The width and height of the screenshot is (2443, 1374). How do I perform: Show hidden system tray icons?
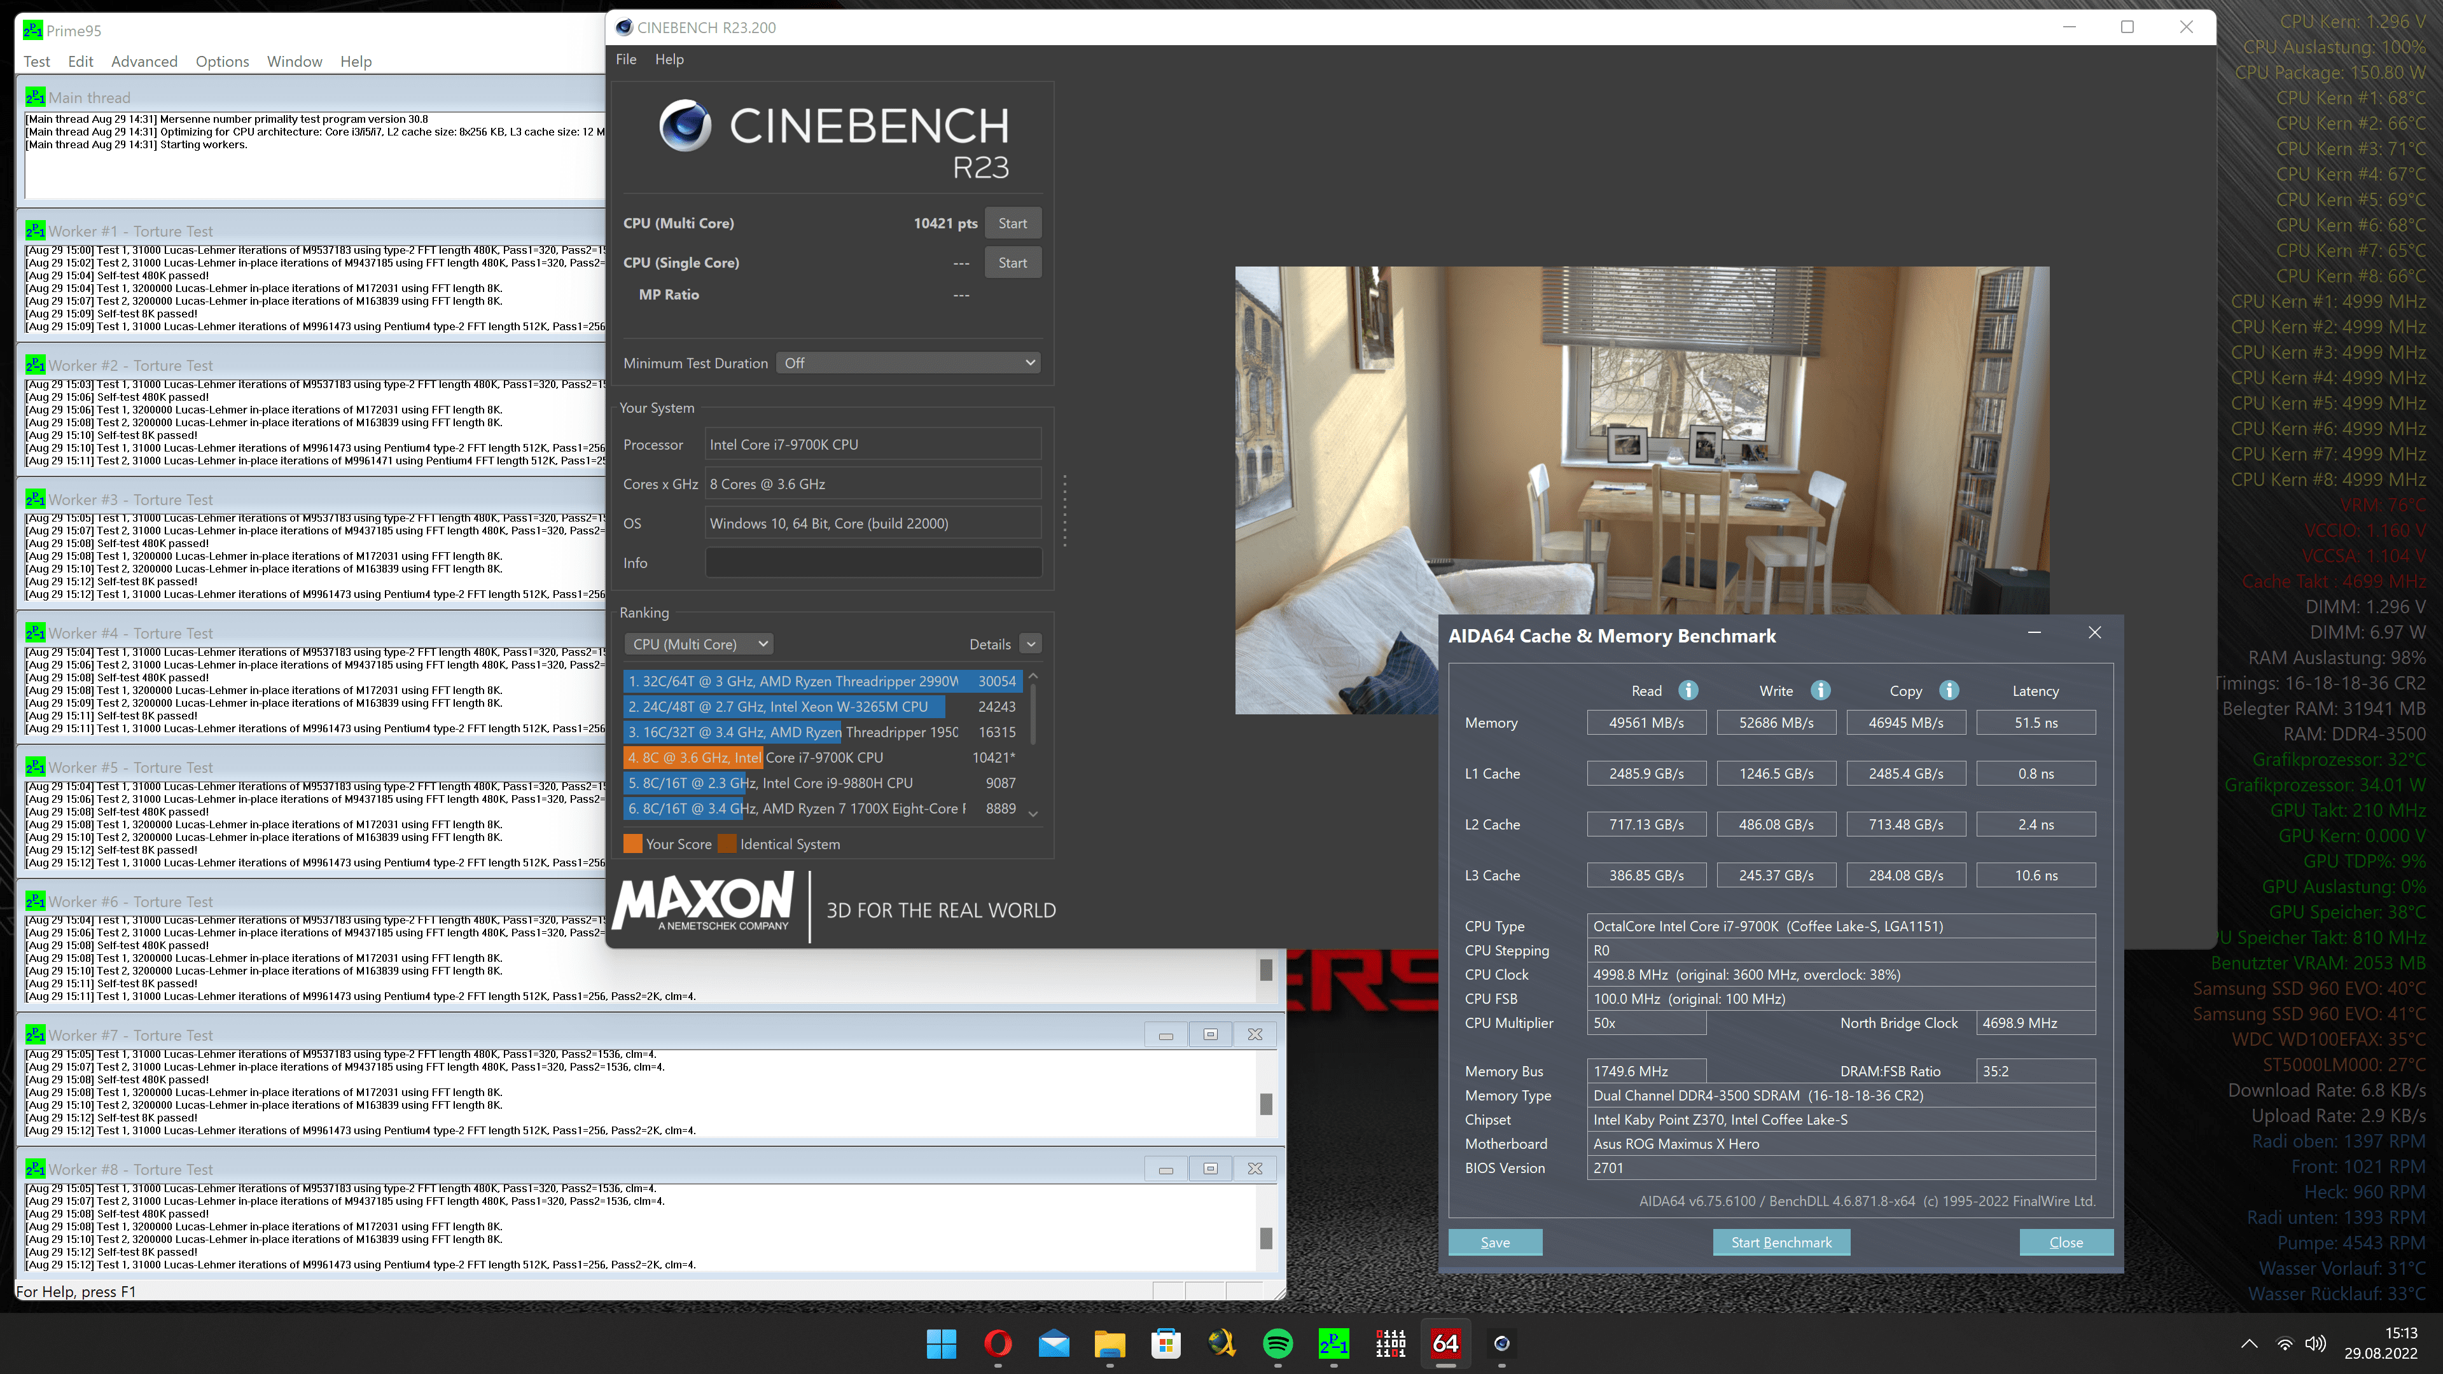pyautogui.click(x=2248, y=1343)
